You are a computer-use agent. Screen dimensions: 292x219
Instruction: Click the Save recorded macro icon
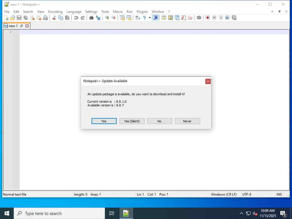234,18
